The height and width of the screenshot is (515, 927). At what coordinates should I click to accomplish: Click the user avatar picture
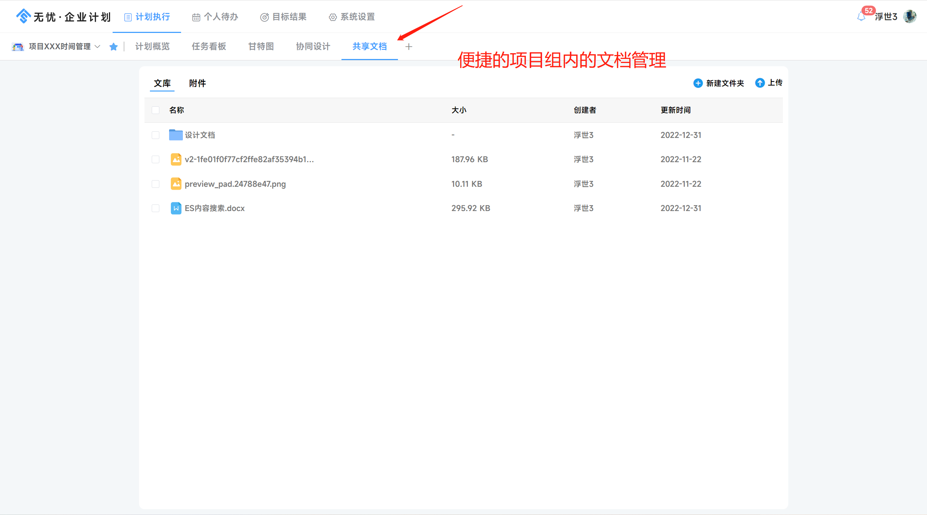(x=910, y=17)
